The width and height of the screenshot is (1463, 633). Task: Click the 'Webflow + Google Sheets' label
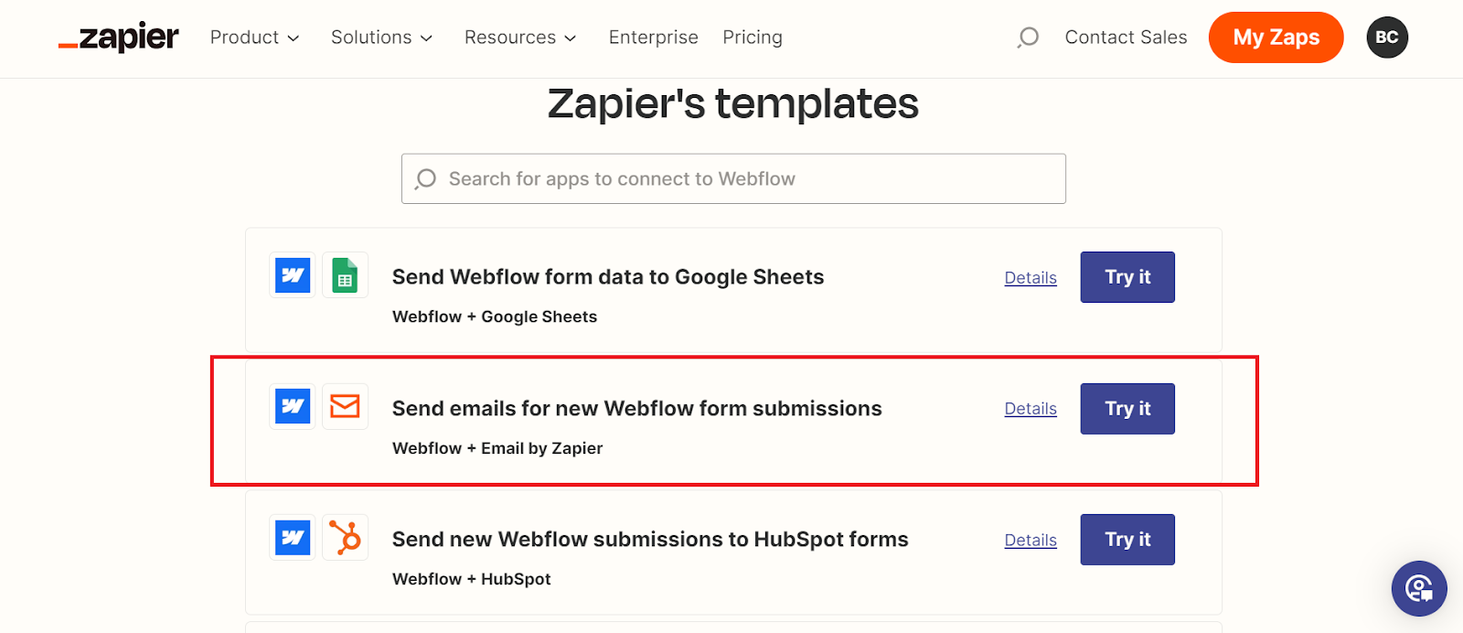pos(495,317)
